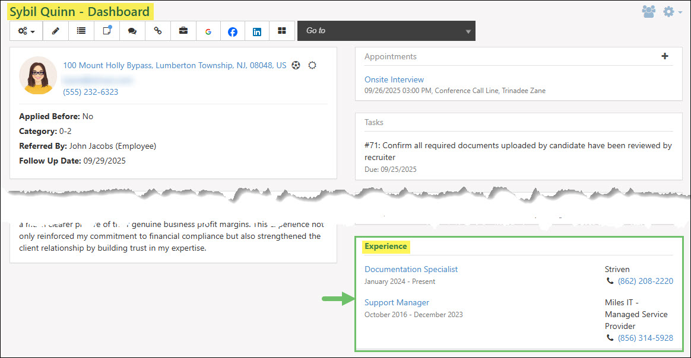Open the settings gear dropdown at top right

(x=669, y=11)
